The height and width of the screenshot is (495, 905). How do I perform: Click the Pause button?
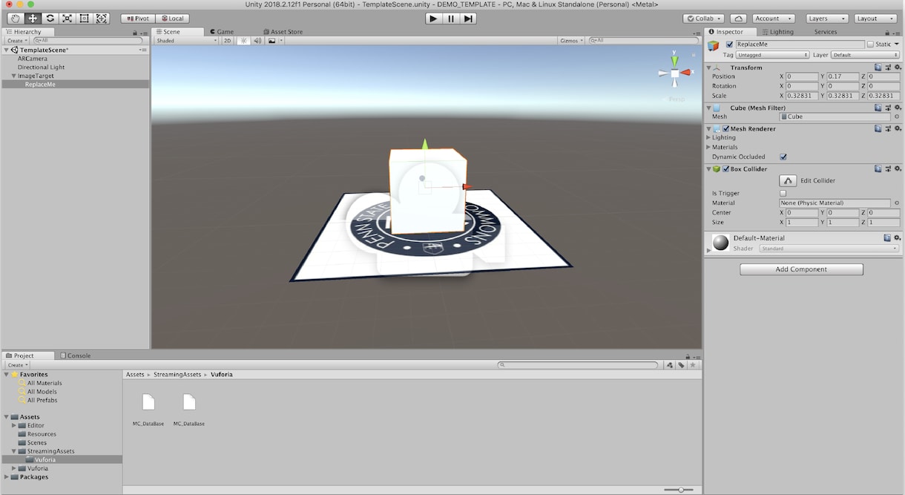[451, 19]
